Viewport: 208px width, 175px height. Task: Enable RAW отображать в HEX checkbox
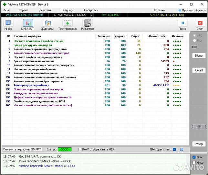click(x=80, y=149)
